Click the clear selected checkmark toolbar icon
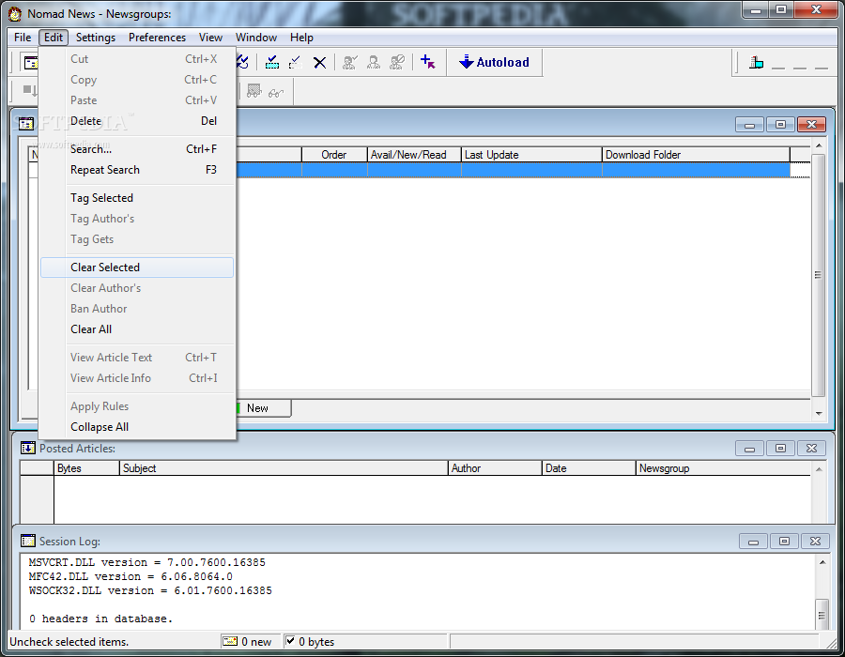Screen dimensions: 845x657 (296, 63)
